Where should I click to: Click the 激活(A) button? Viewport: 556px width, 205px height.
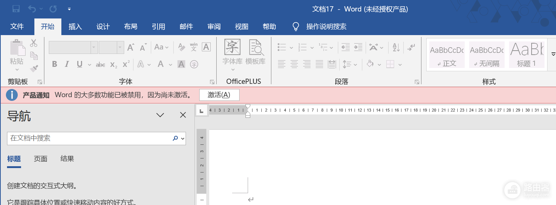click(219, 95)
